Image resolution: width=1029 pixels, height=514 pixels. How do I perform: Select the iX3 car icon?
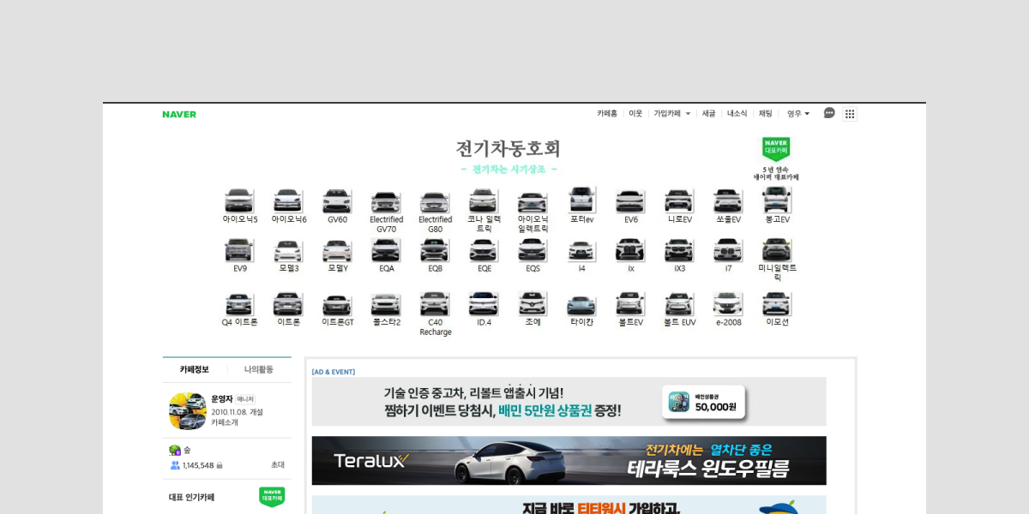click(679, 249)
